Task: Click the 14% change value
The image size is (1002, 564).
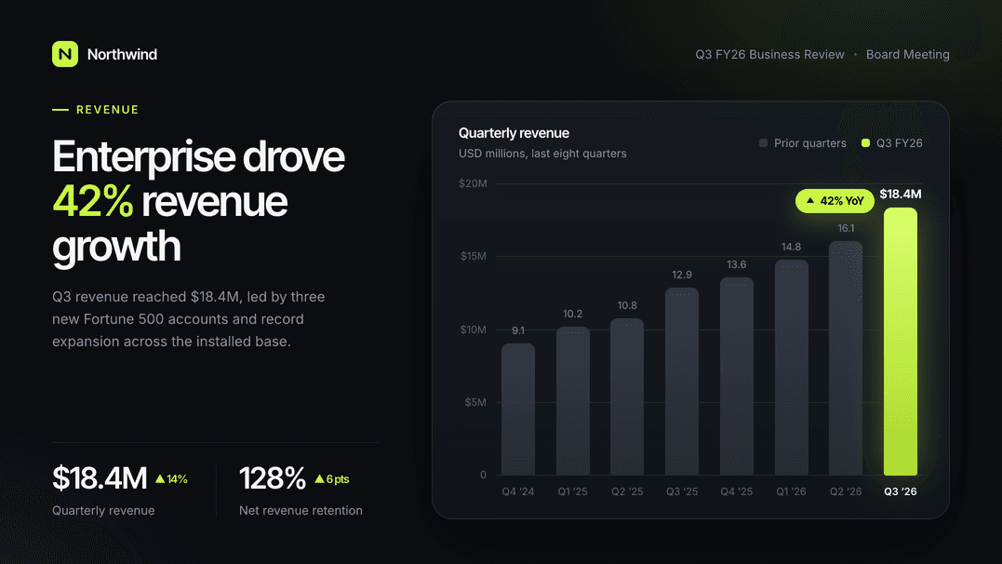Action: [x=177, y=479]
